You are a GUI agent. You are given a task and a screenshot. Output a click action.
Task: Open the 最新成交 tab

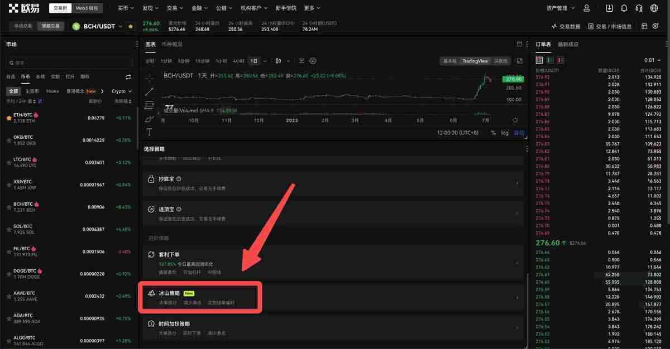pos(569,45)
